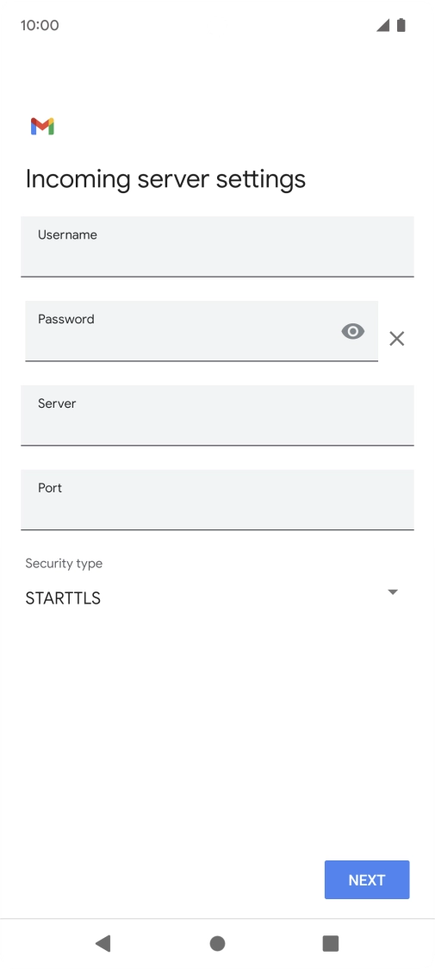This screenshot has height=969, width=435.
Task: Clear the password with the X icon
Action: point(397,339)
